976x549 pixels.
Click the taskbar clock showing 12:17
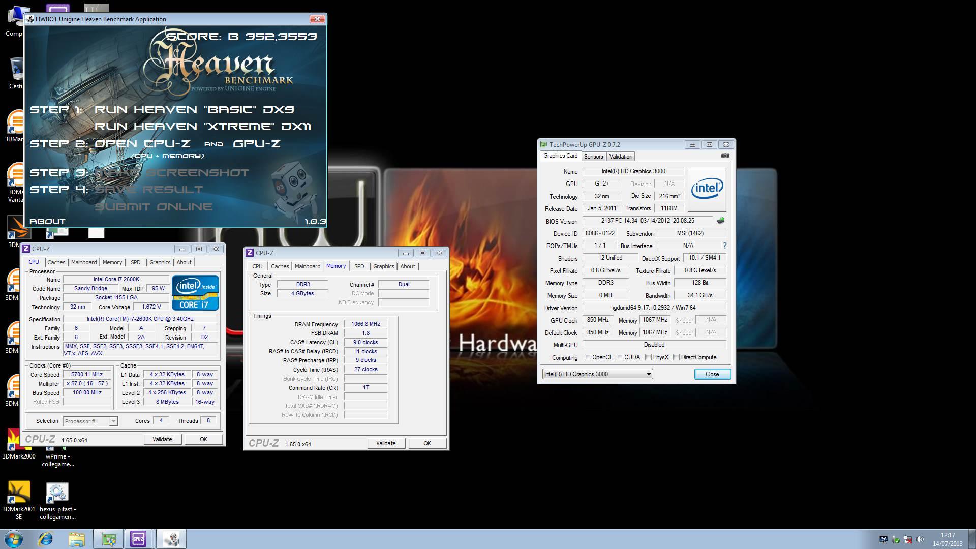pyautogui.click(x=948, y=539)
